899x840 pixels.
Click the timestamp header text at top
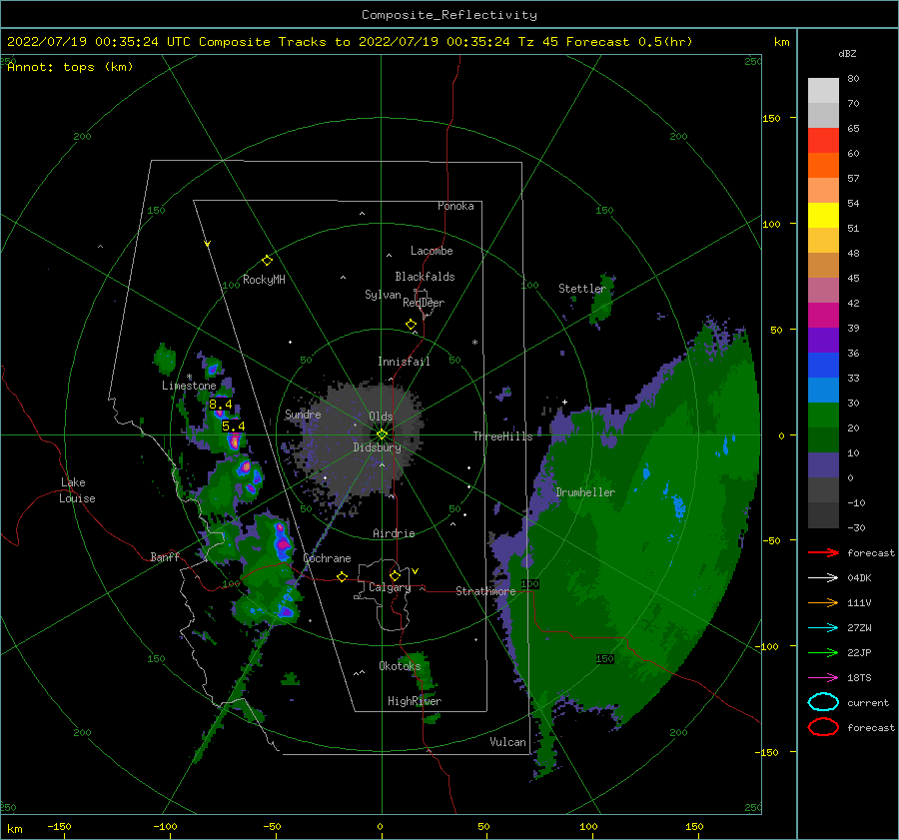[350, 42]
